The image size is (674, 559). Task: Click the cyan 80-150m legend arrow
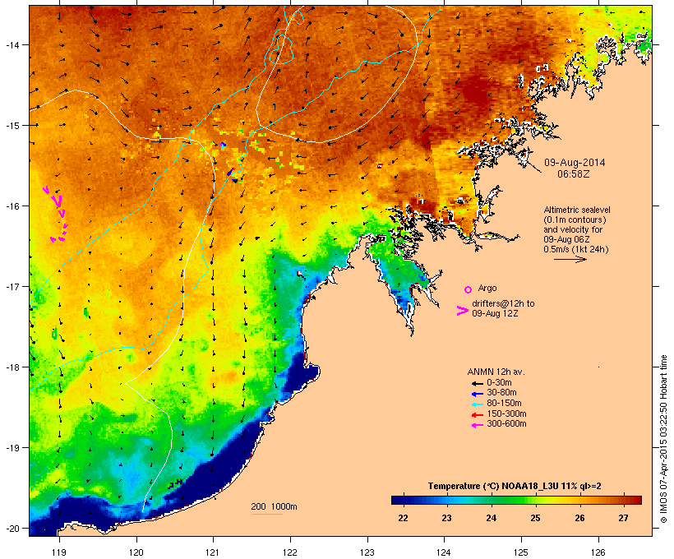tap(477, 404)
